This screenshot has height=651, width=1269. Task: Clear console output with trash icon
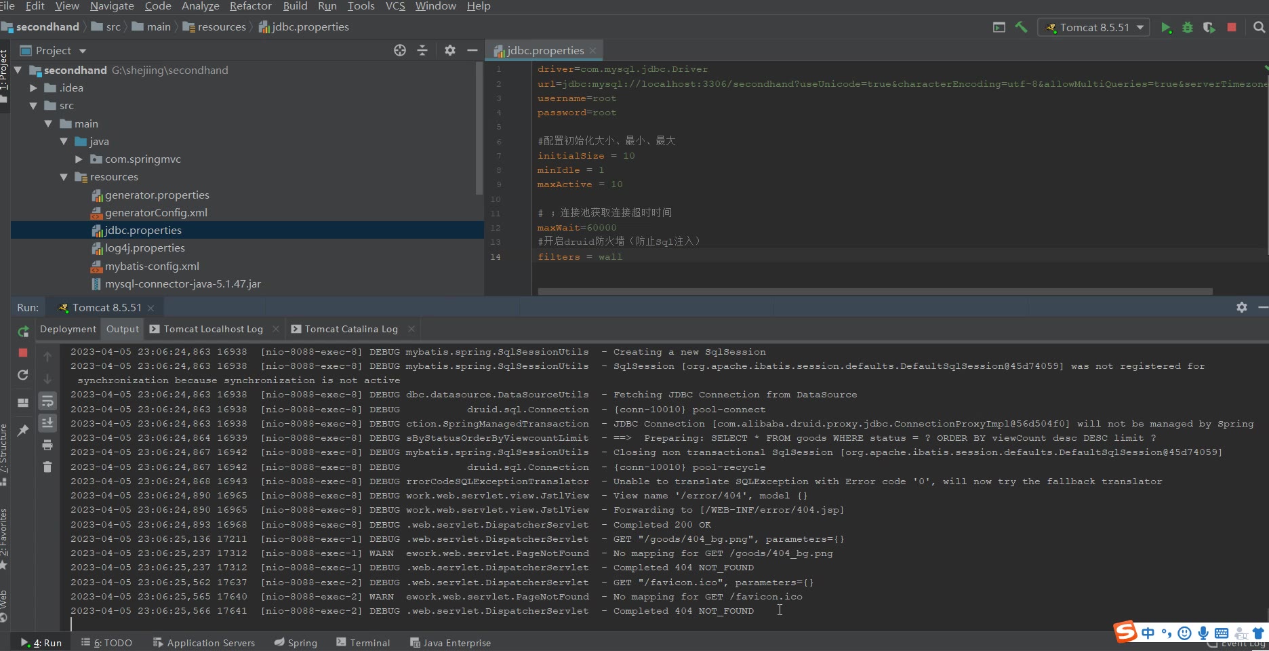(x=47, y=467)
